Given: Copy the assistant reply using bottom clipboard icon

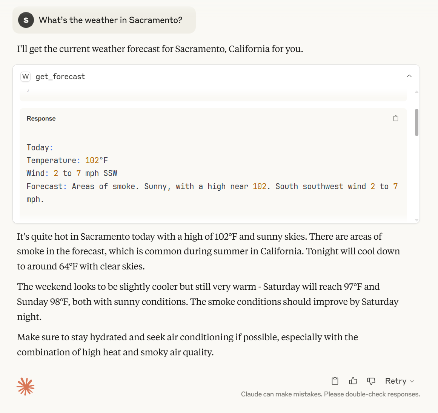Looking at the screenshot, I should 335,381.
